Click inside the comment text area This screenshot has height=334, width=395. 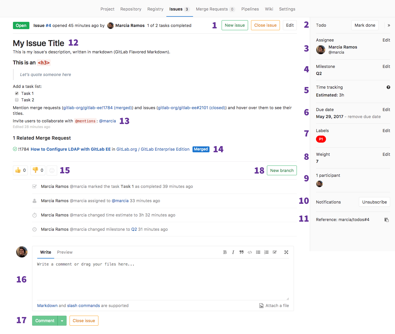[x=162, y=278]
